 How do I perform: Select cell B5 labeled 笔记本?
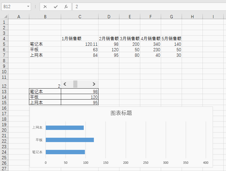click(45, 44)
